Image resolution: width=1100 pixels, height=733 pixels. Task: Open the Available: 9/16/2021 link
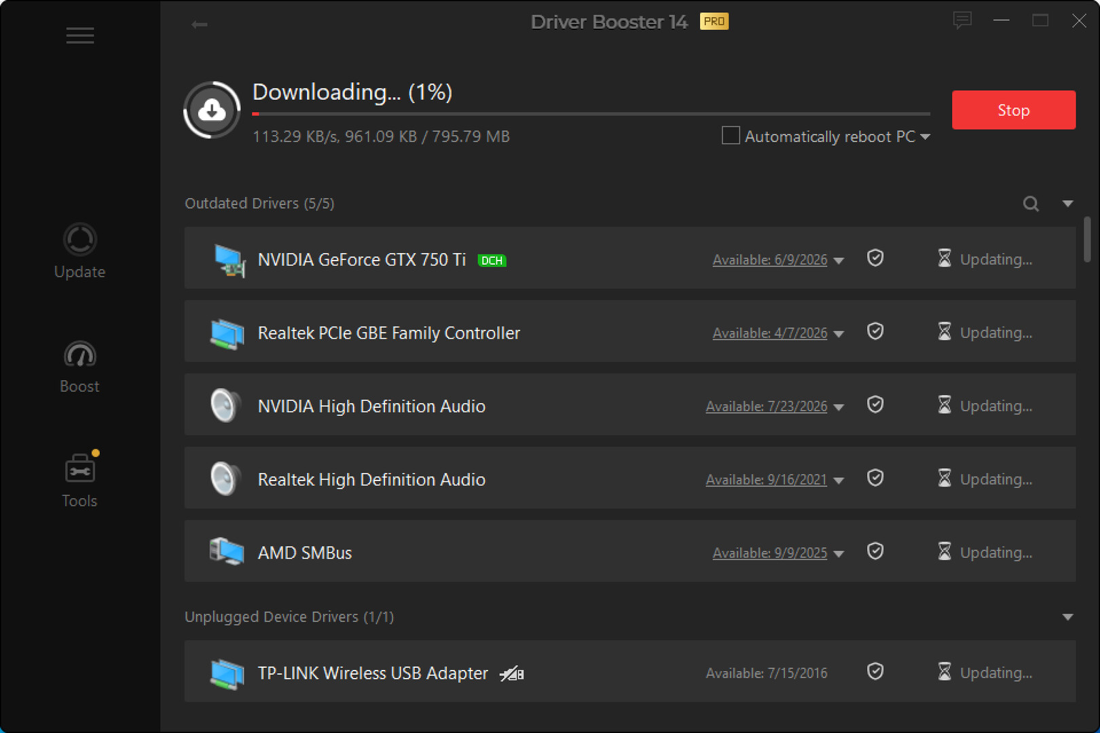(767, 480)
